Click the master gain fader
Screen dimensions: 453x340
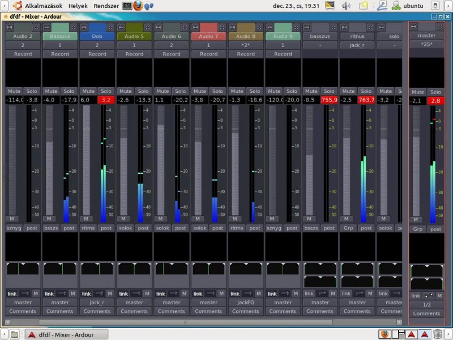416,161
